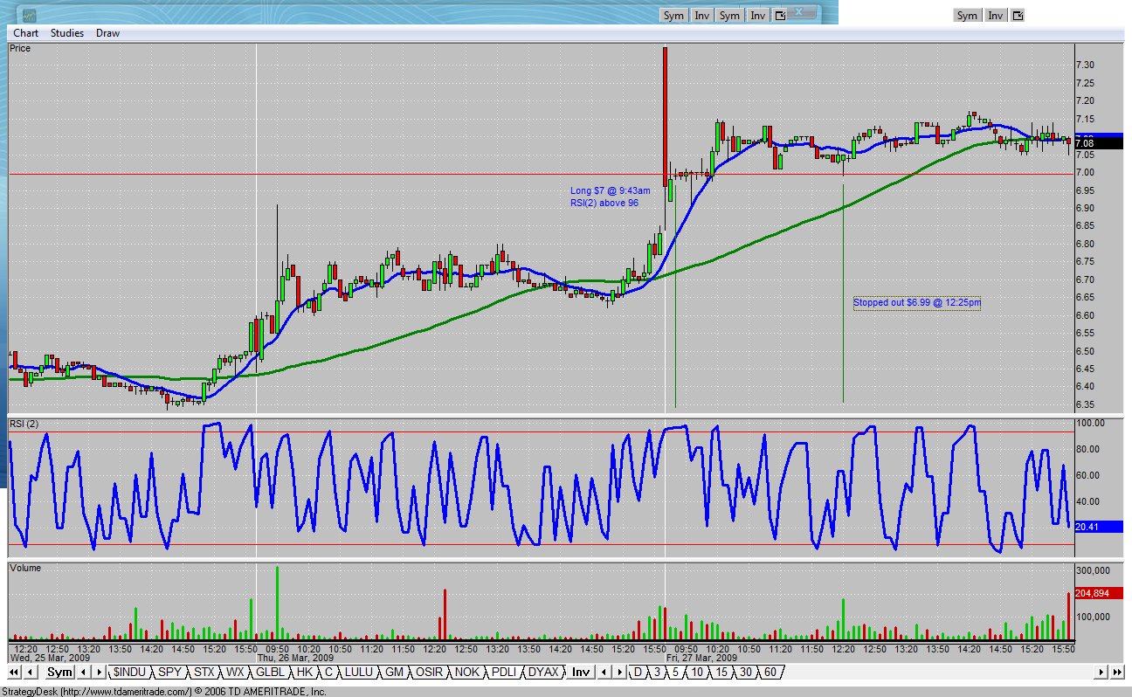Click the Volume panel label

click(x=25, y=568)
